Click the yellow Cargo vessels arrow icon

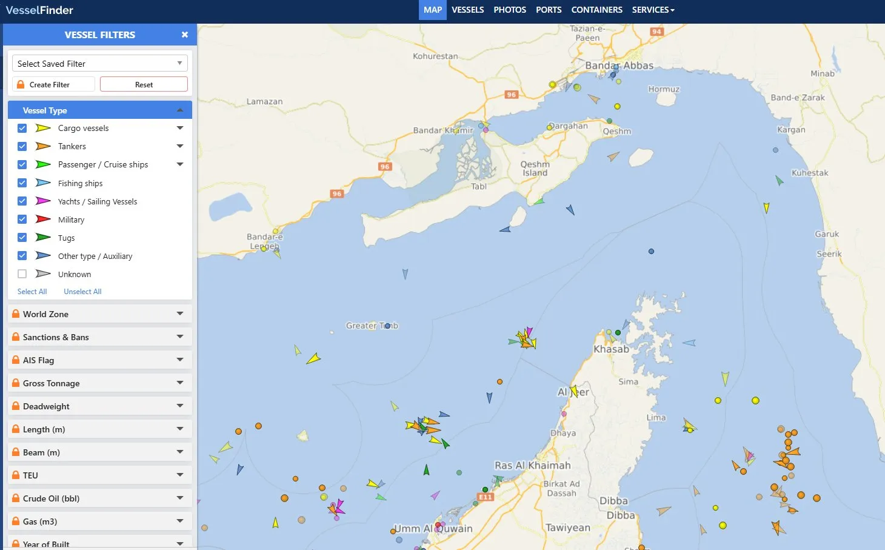point(42,128)
